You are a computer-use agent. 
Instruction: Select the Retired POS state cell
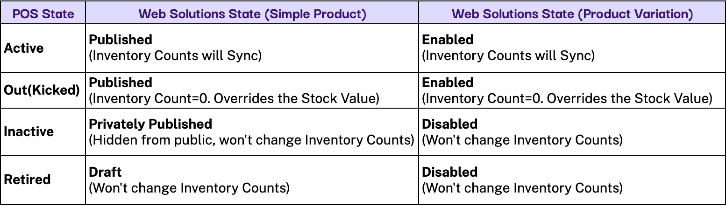pos(27,179)
